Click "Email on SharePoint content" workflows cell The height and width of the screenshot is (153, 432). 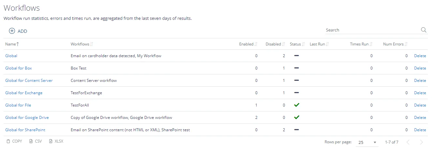point(130,130)
